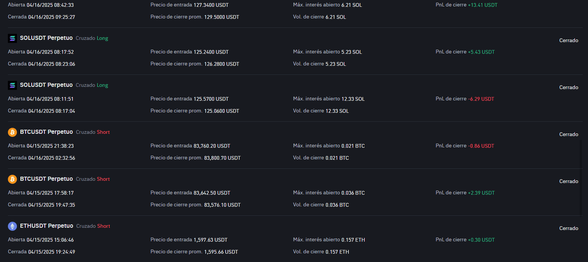Click the Bitcoin icon of the 21:38:23 short
This screenshot has height=262, width=588.
click(13, 132)
